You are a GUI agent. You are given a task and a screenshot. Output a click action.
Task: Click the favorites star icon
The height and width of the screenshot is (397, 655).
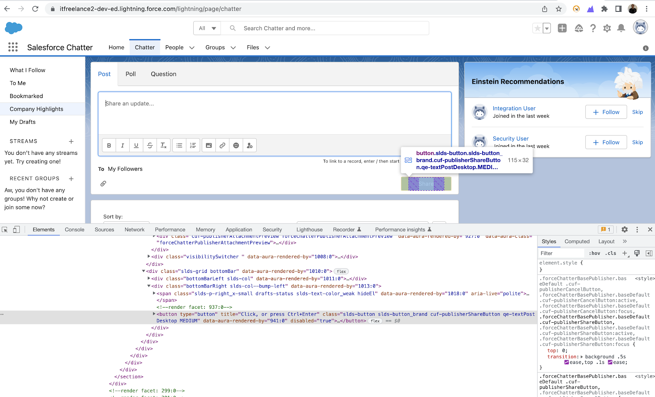(x=537, y=28)
